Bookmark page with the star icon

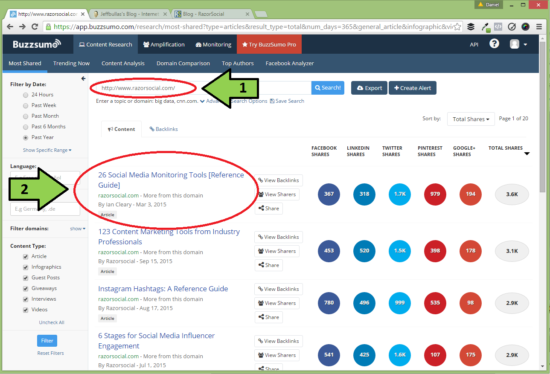[457, 27]
